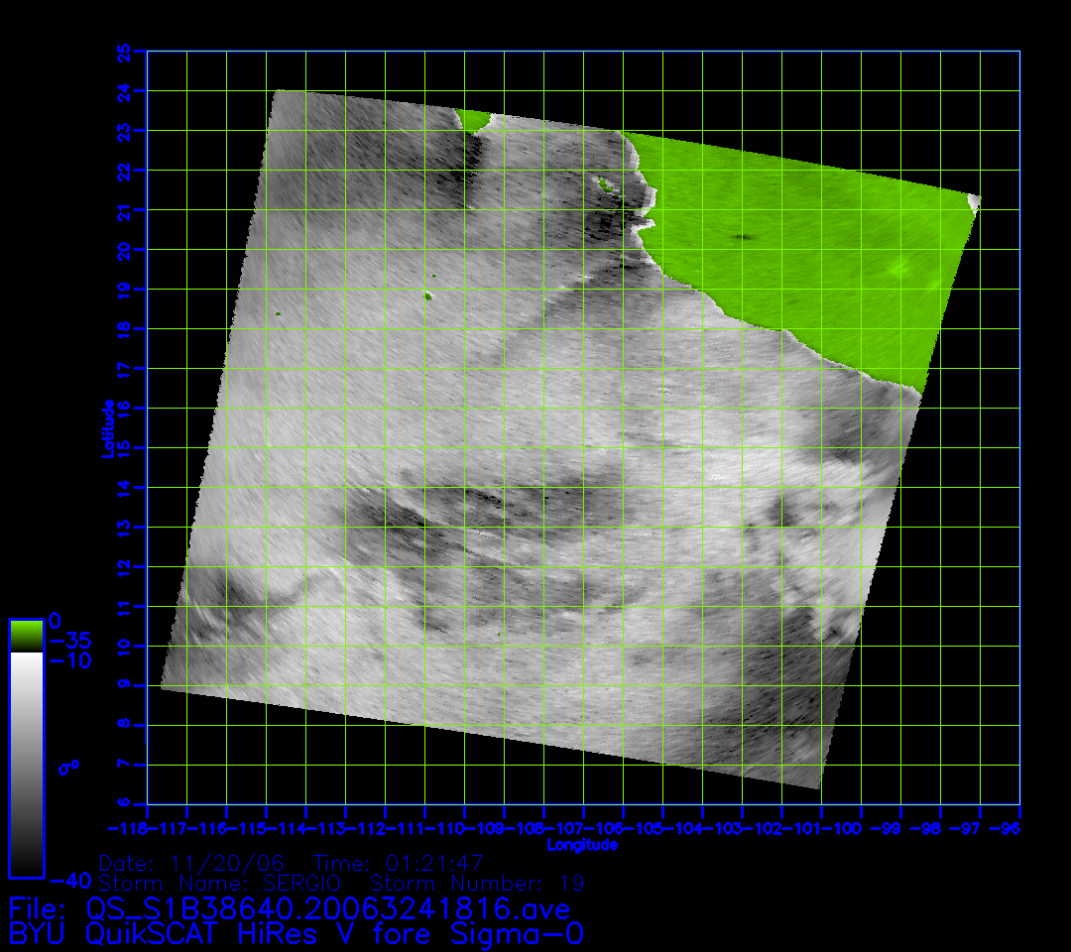Screen dimensions: 1071x952
Task: Click the -40 label at the legend bottom
Action: (x=69, y=881)
